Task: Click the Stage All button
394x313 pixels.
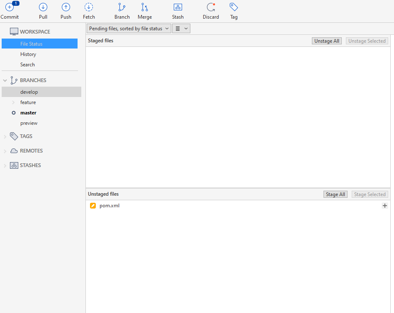Action: (x=335, y=194)
